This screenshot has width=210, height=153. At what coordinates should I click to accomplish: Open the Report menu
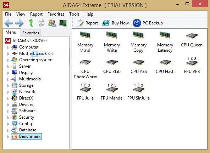coord(36,14)
